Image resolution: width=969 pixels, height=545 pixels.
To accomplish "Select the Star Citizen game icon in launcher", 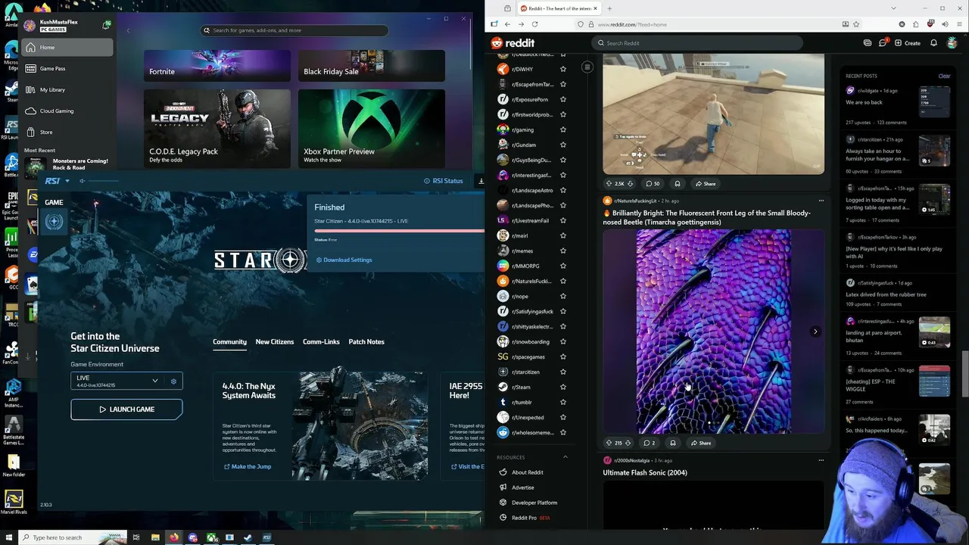I will 54,222.
